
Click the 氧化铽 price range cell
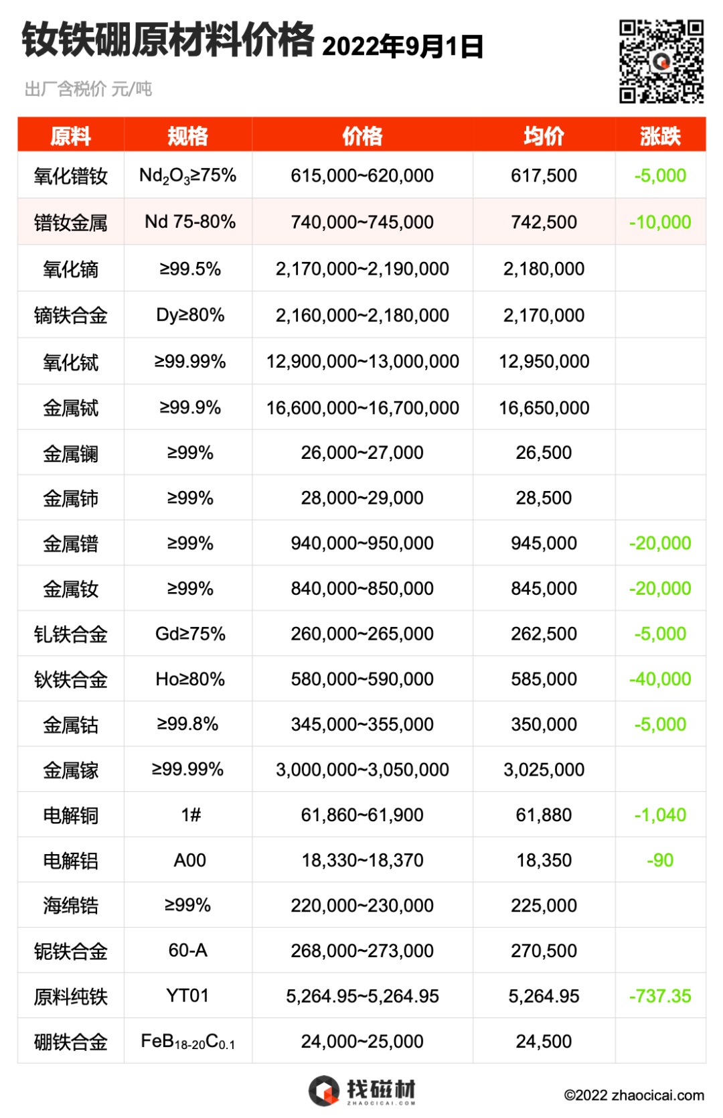(362, 361)
